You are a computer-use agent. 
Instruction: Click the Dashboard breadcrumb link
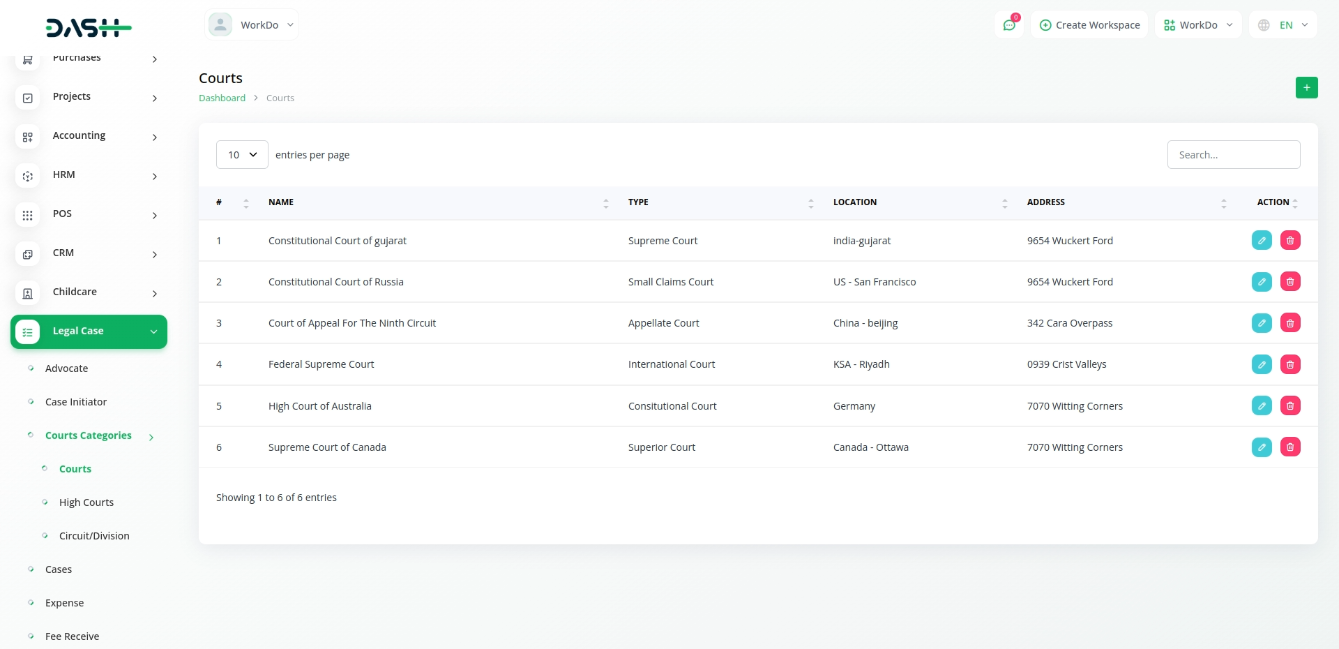(x=222, y=98)
